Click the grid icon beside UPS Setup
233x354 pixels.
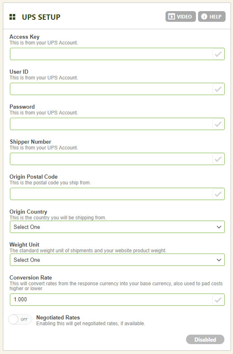(12, 17)
